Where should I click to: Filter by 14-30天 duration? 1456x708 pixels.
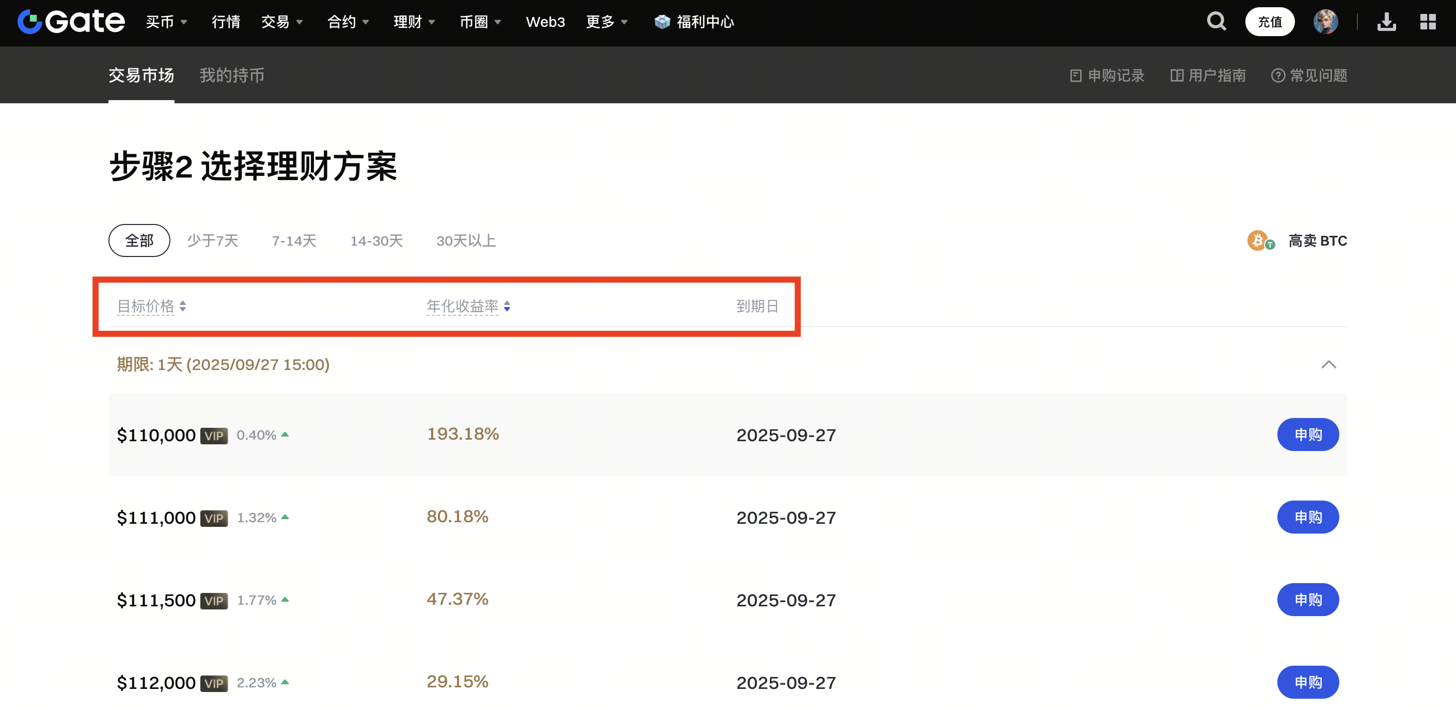pyautogui.click(x=376, y=240)
